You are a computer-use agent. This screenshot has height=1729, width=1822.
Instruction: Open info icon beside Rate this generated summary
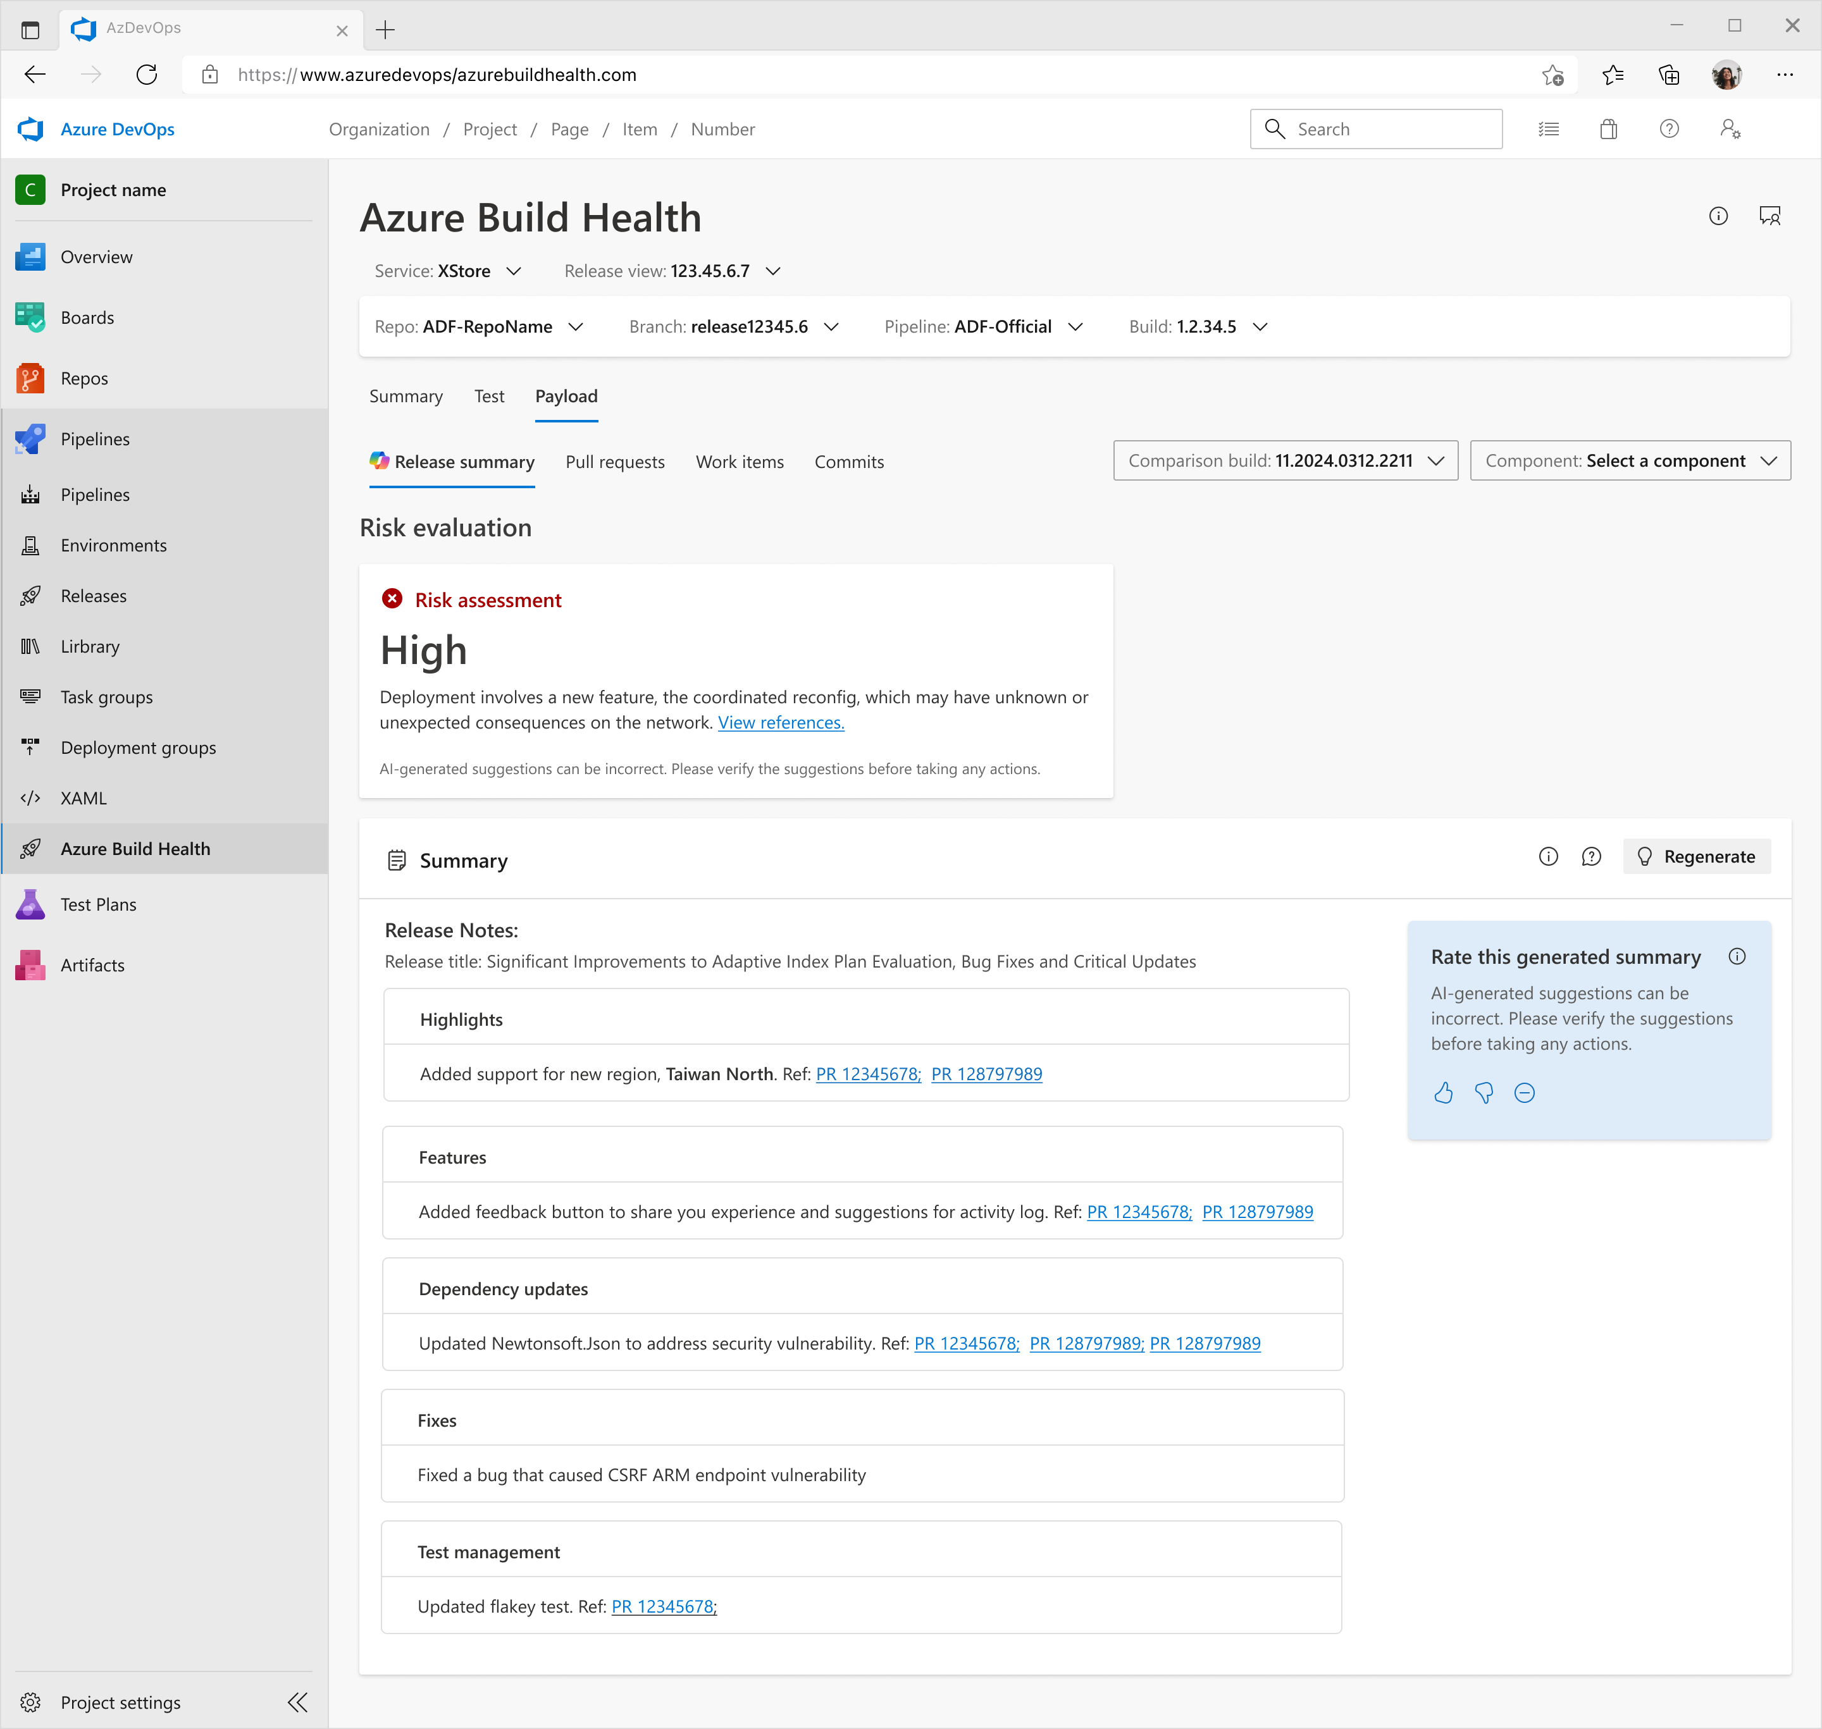(x=1737, y=957)
